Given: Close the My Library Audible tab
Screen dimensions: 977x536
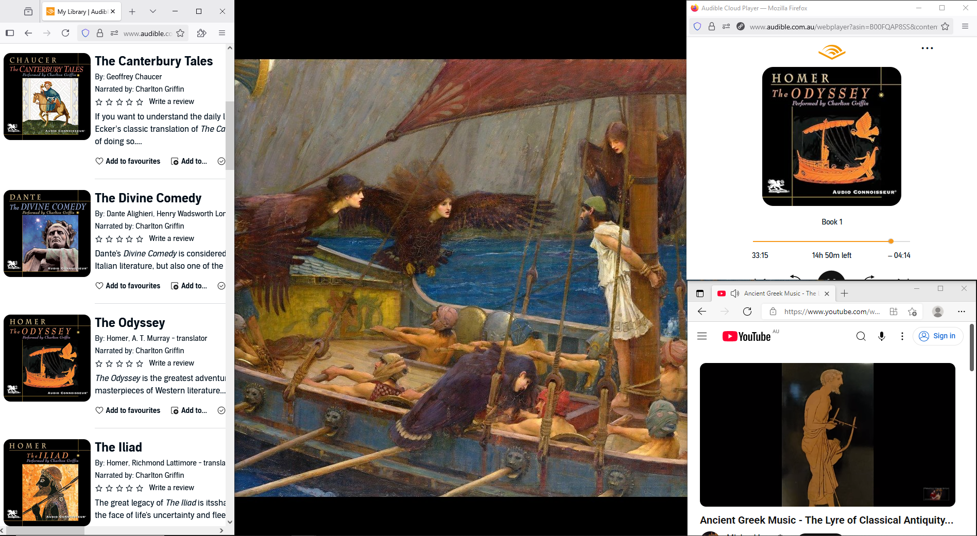Looking at the screenshot, I should click(113, 11).
